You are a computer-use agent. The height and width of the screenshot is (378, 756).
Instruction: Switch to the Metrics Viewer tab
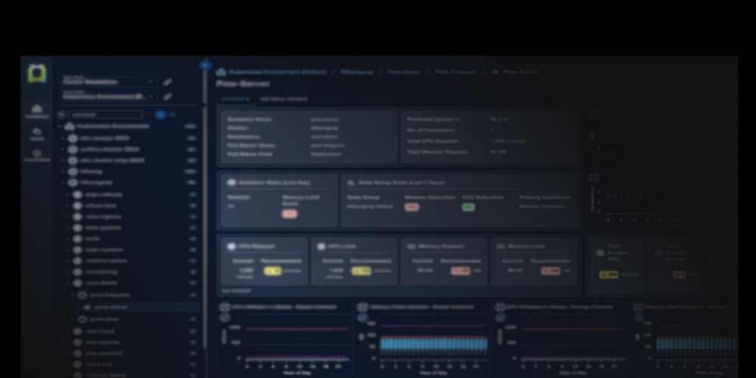[283, 99]
